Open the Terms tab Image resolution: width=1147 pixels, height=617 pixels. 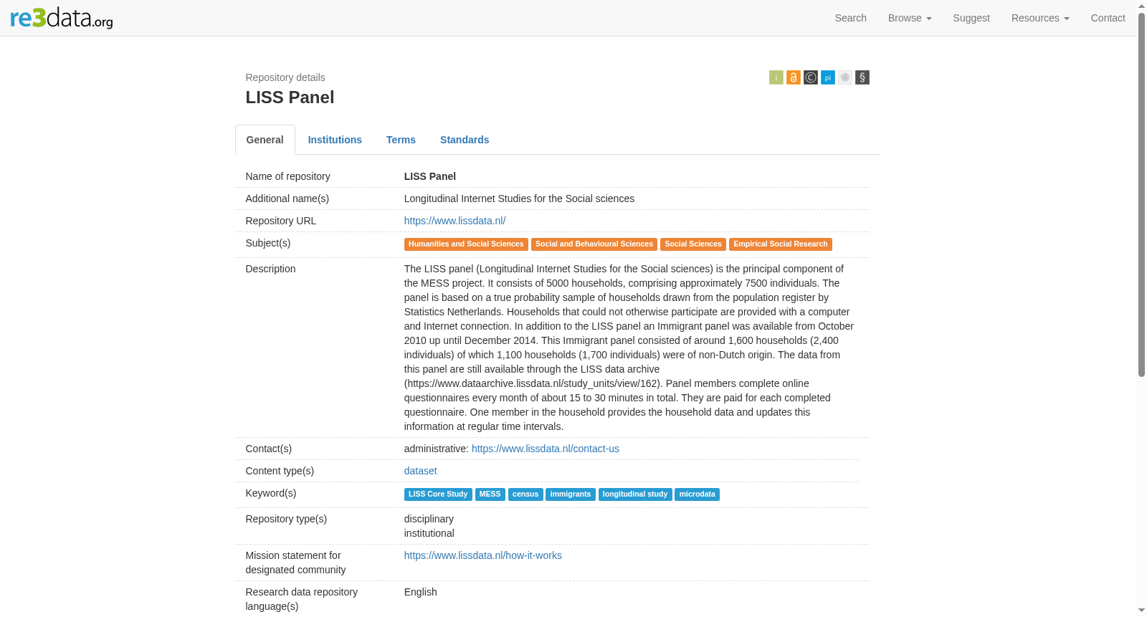401,140
